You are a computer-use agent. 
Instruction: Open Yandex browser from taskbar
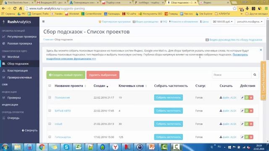(115, 147)
